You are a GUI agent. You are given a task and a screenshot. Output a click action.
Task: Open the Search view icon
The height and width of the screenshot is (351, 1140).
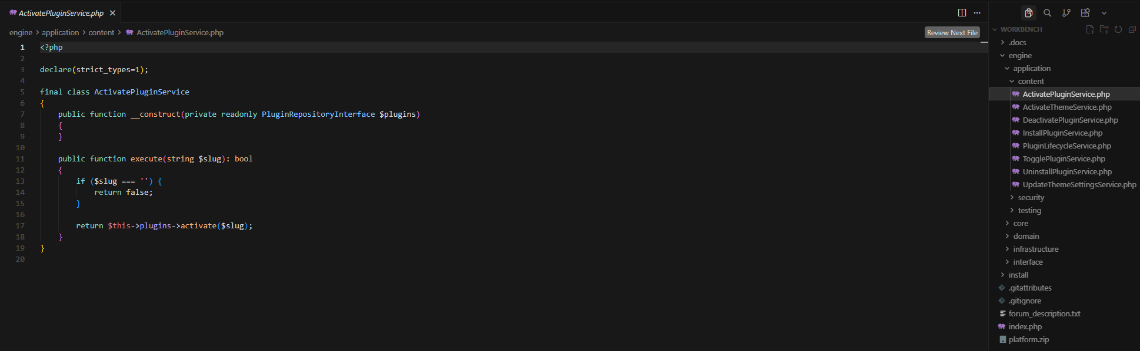(x=1047, y=13)
